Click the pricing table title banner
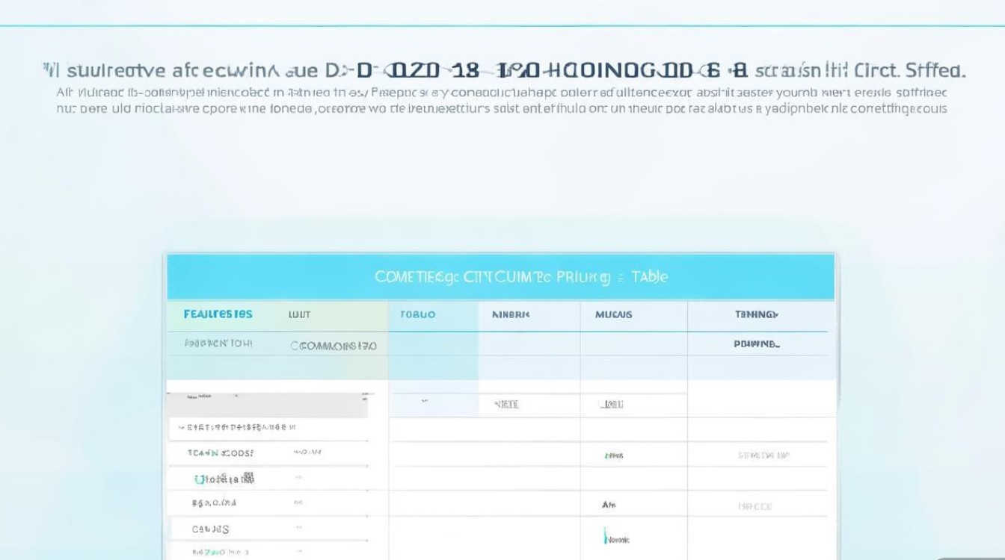 pyautogui.click(x=500, y=277)
